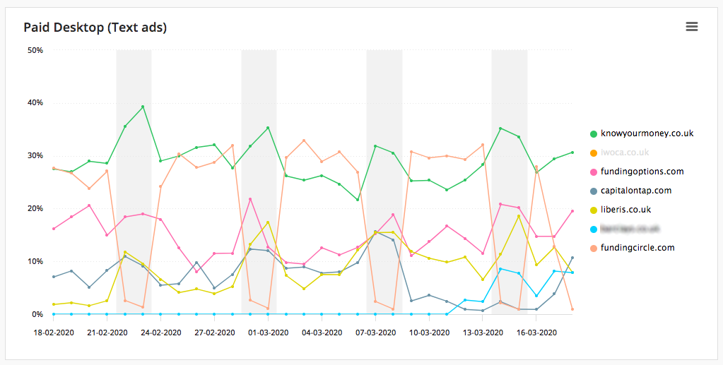Enable the greyed-out iwoca.co.uk series

(x=625, y=152)
